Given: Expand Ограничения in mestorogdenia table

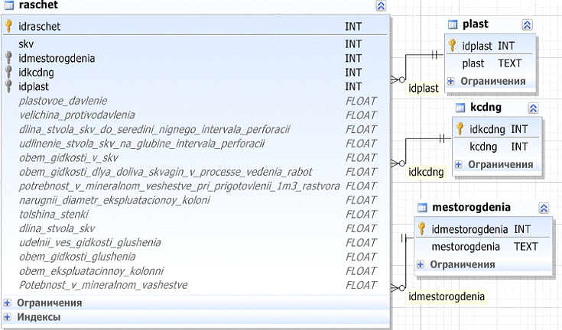Looking at the screenshot, I should [420, 264].
